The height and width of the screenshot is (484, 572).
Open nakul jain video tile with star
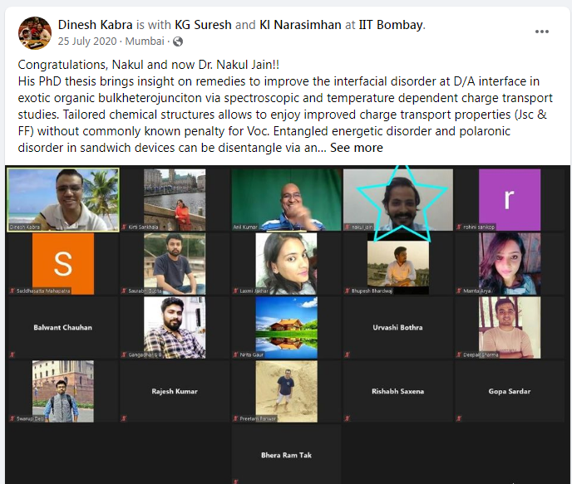[398, 199]
